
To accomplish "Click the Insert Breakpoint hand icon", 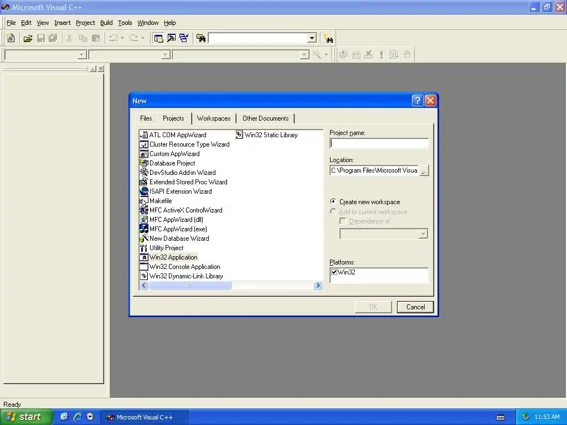I will point(407,55).
